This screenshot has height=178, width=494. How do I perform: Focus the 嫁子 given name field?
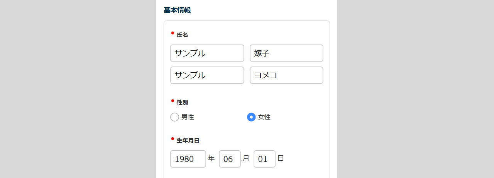coord(286,53)
